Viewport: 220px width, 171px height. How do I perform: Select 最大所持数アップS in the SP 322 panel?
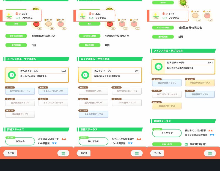click(x=94, y=103)
